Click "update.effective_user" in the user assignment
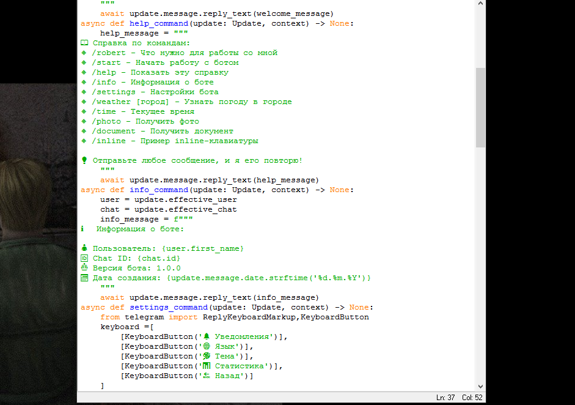Screen dimensions: 575x405 point(186,199)
